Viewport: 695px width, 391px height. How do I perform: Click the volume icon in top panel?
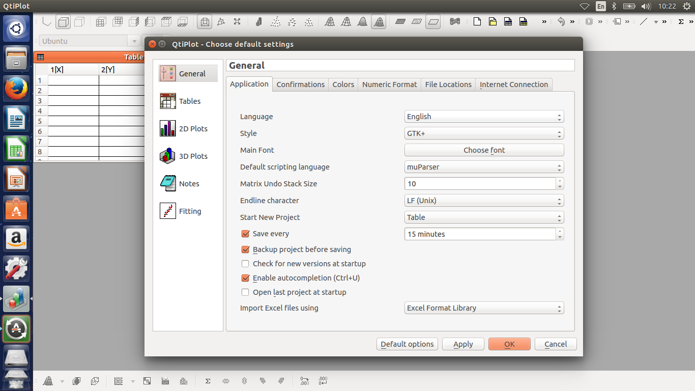point(646,6)
